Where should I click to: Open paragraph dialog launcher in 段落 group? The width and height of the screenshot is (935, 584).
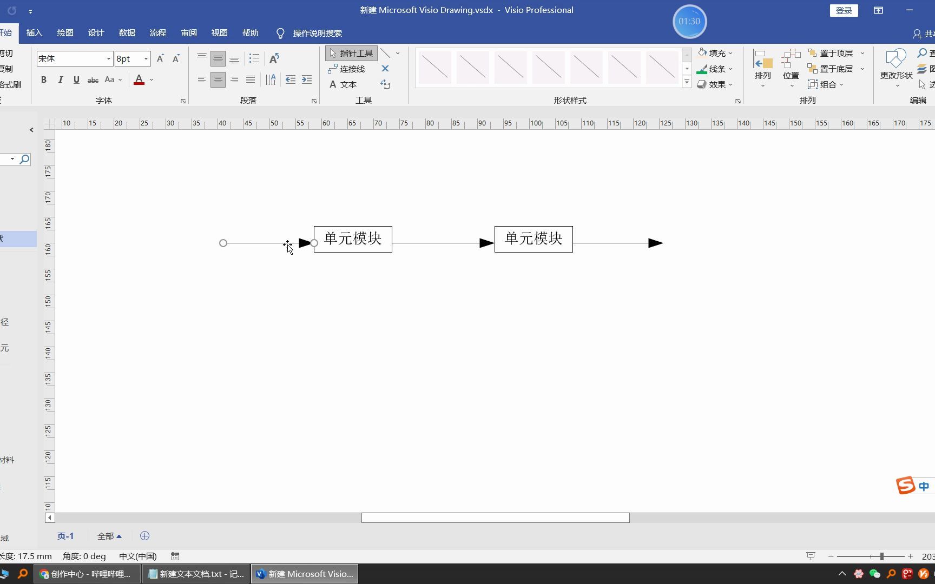(x=314, y=101)
